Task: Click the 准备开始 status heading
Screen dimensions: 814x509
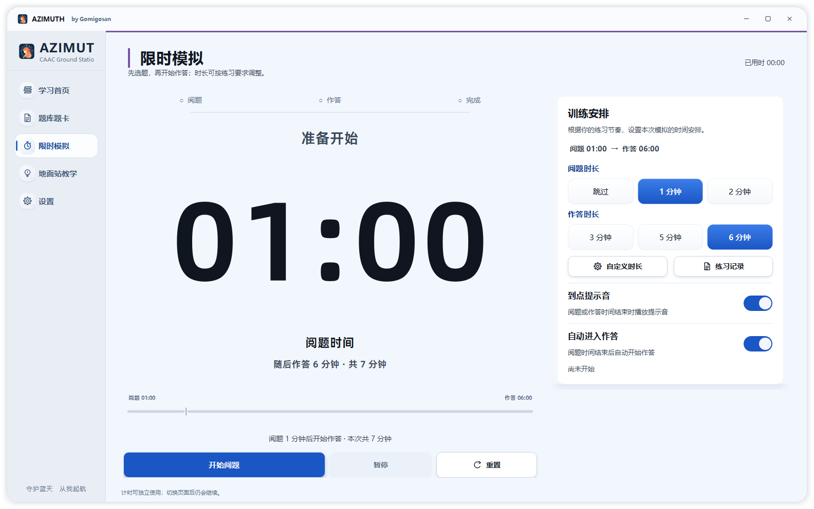Action: pos(330,139)
